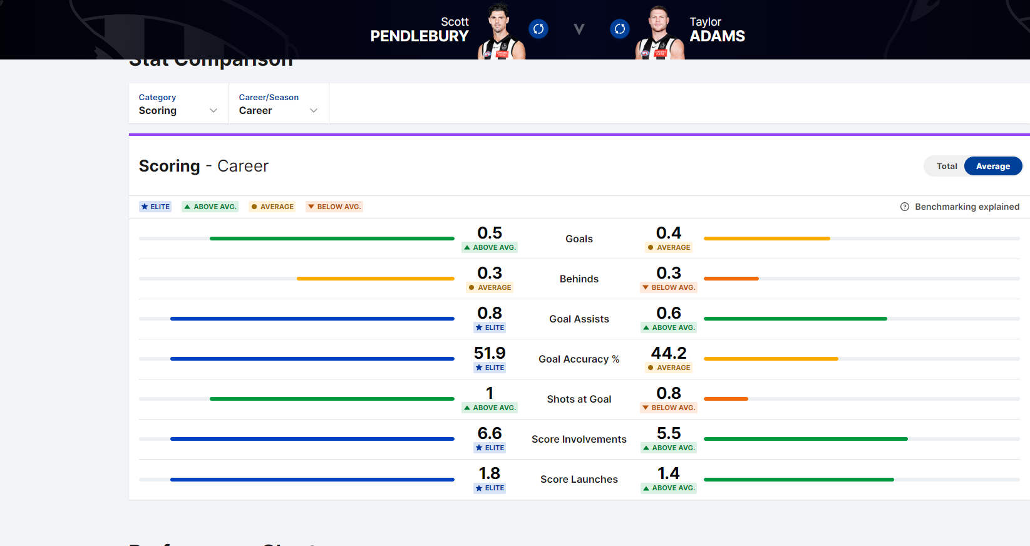Click Pendlebury's yellow Behinds bar
This screenshot has width=1030, height=546.
click(x=376, y=279)
